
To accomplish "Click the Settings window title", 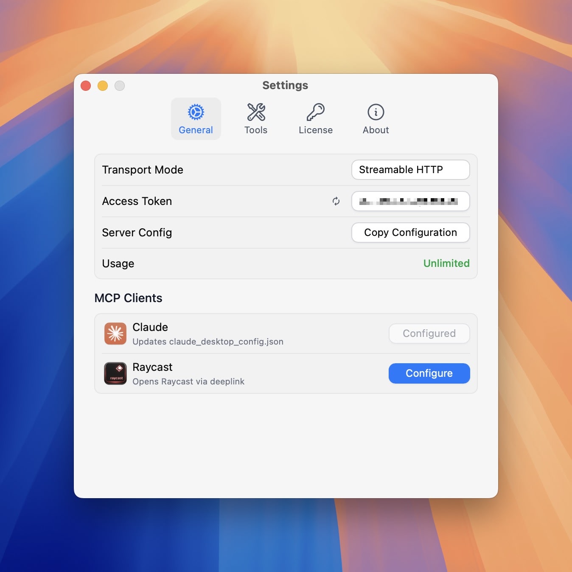I will tap(285, 85).
